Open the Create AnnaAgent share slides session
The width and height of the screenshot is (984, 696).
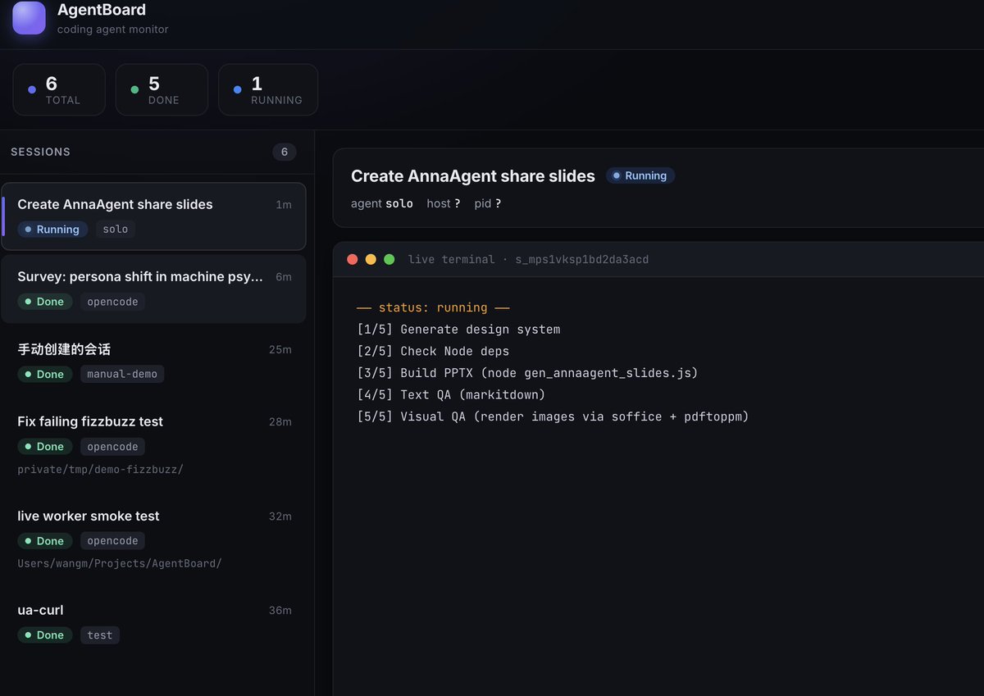153,216
